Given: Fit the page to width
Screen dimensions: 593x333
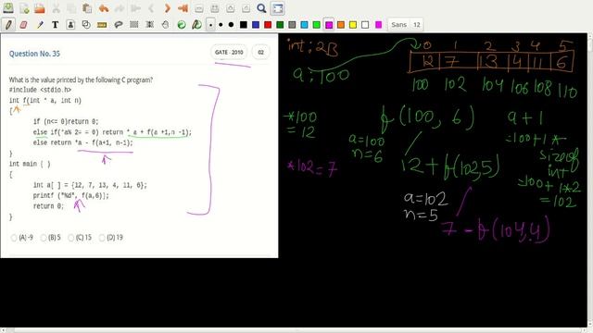Looking at the screenshot, I should coord(214,8).
